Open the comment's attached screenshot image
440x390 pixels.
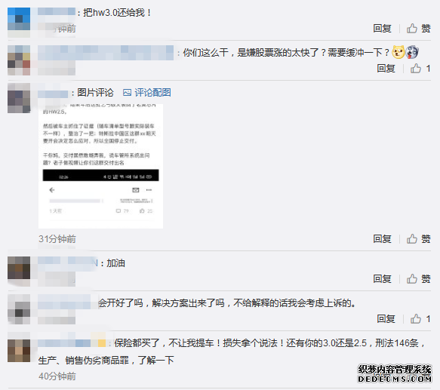100,166
